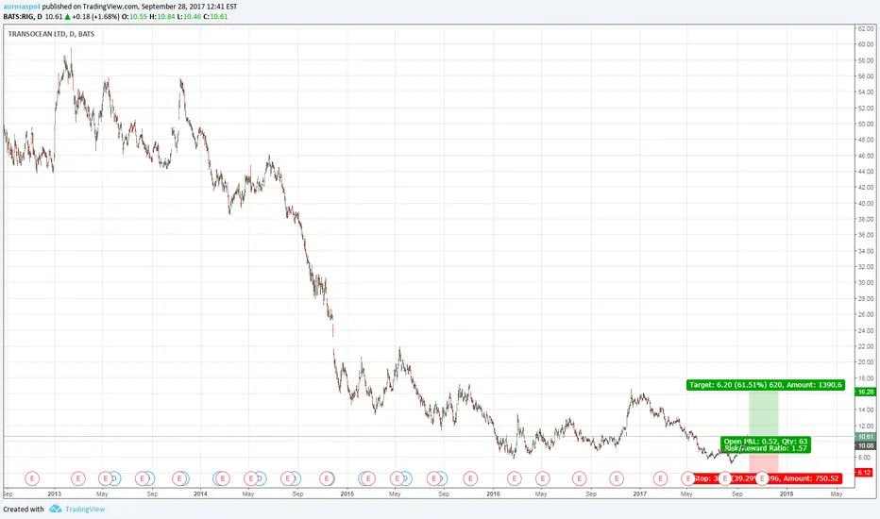This screenshot has height=519, width=880.
Task: Click the red Stop amount 750.52 label
Action: tap(768, 478)
